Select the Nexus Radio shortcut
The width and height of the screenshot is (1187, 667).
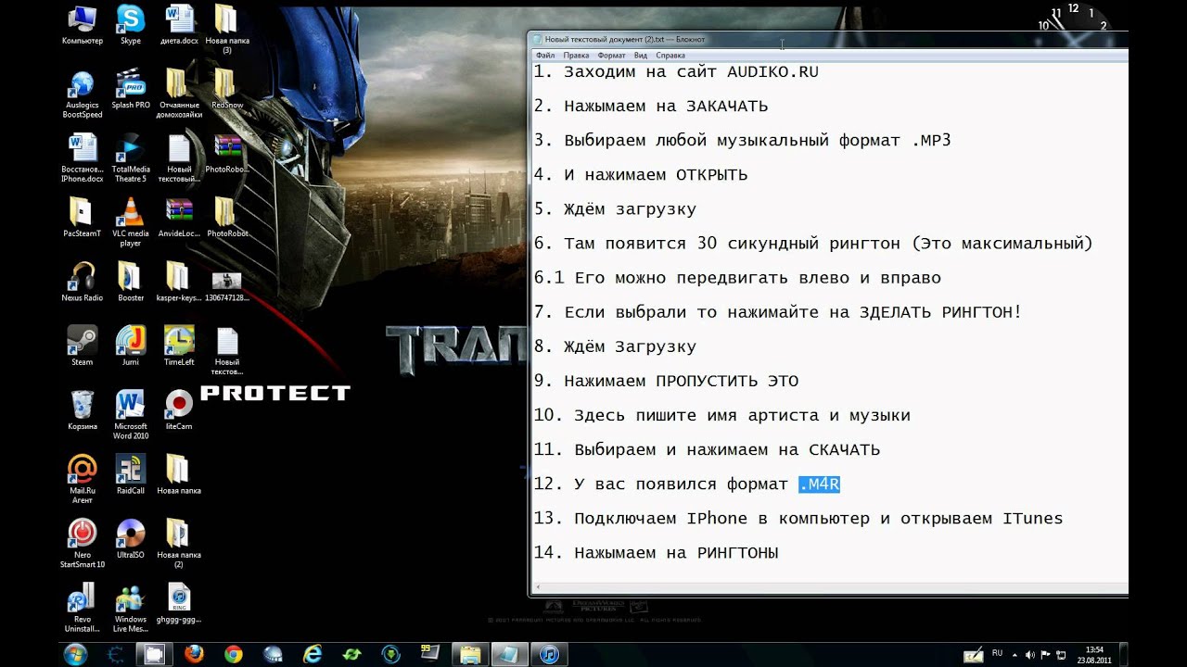pos(83,282)
